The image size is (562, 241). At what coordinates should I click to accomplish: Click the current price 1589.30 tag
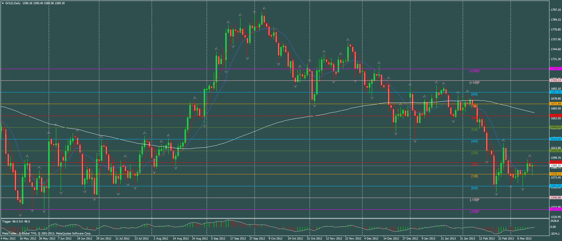click(556, 165)
